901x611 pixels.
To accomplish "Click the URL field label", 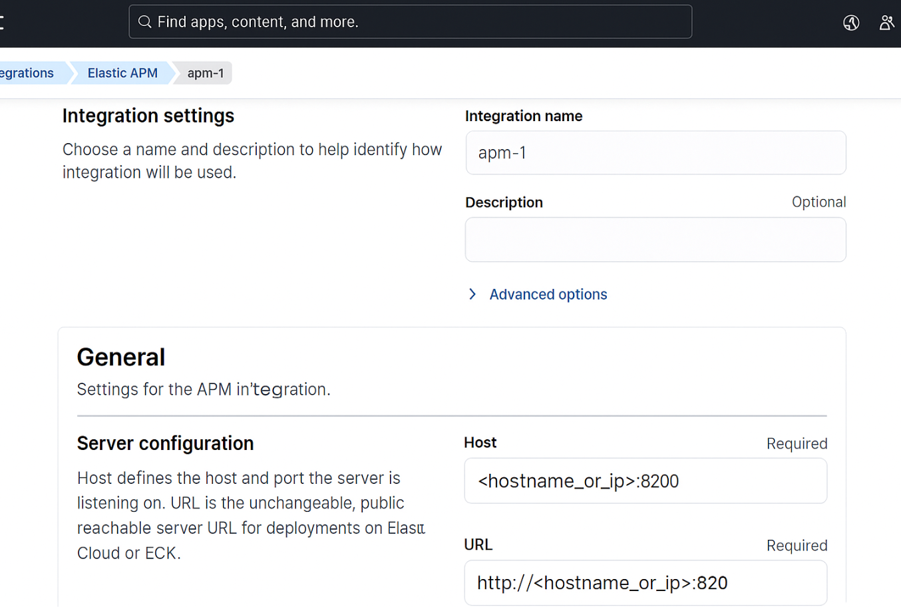I will coord(478,545).
